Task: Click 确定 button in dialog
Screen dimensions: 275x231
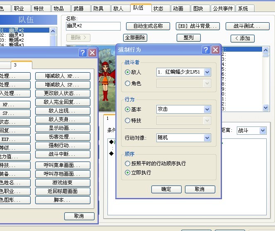Action: tap(166, 189)
